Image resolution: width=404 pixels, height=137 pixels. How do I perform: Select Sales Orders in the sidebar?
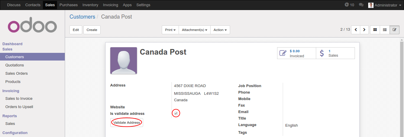coord(32,73)
